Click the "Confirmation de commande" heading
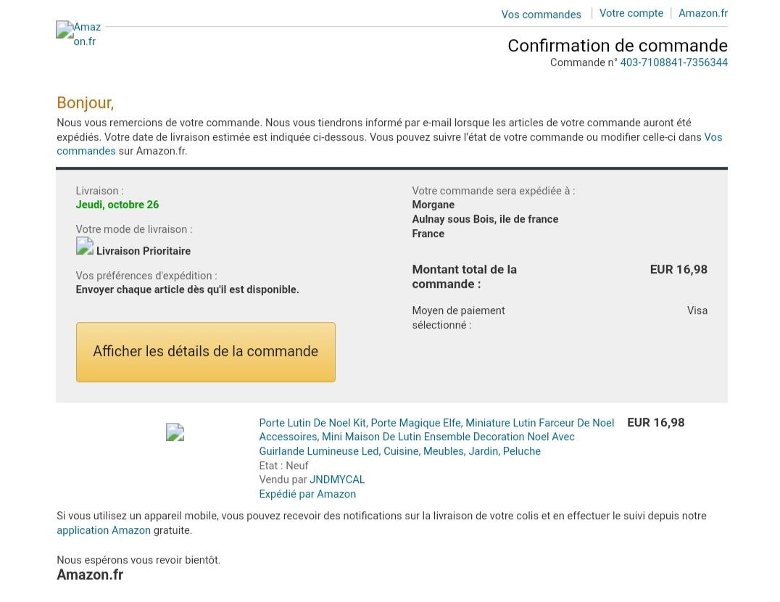Image resolution: width=780 pixels, height=602 pixels. (x=617, y=46)
